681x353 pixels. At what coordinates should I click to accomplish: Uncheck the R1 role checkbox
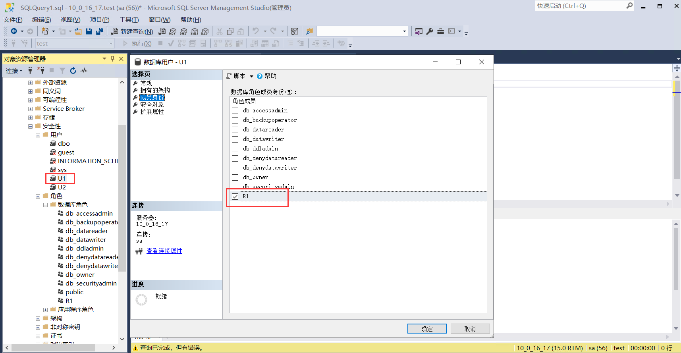[x=235, y=197]
